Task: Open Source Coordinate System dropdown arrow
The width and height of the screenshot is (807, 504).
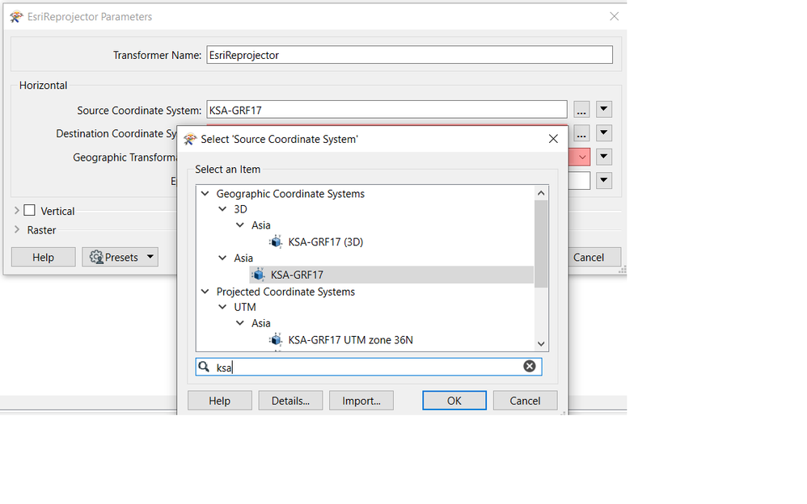Action: pyautogui.click(x=604, y=109)
